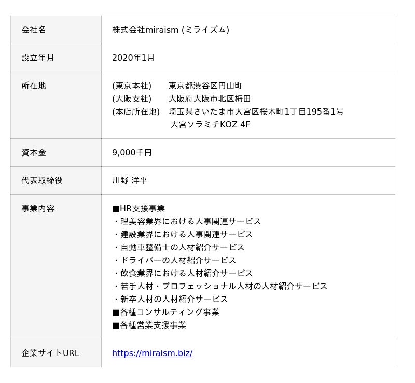Click the 大宮ソラミチKOZ 4F text

pos(210,124)
